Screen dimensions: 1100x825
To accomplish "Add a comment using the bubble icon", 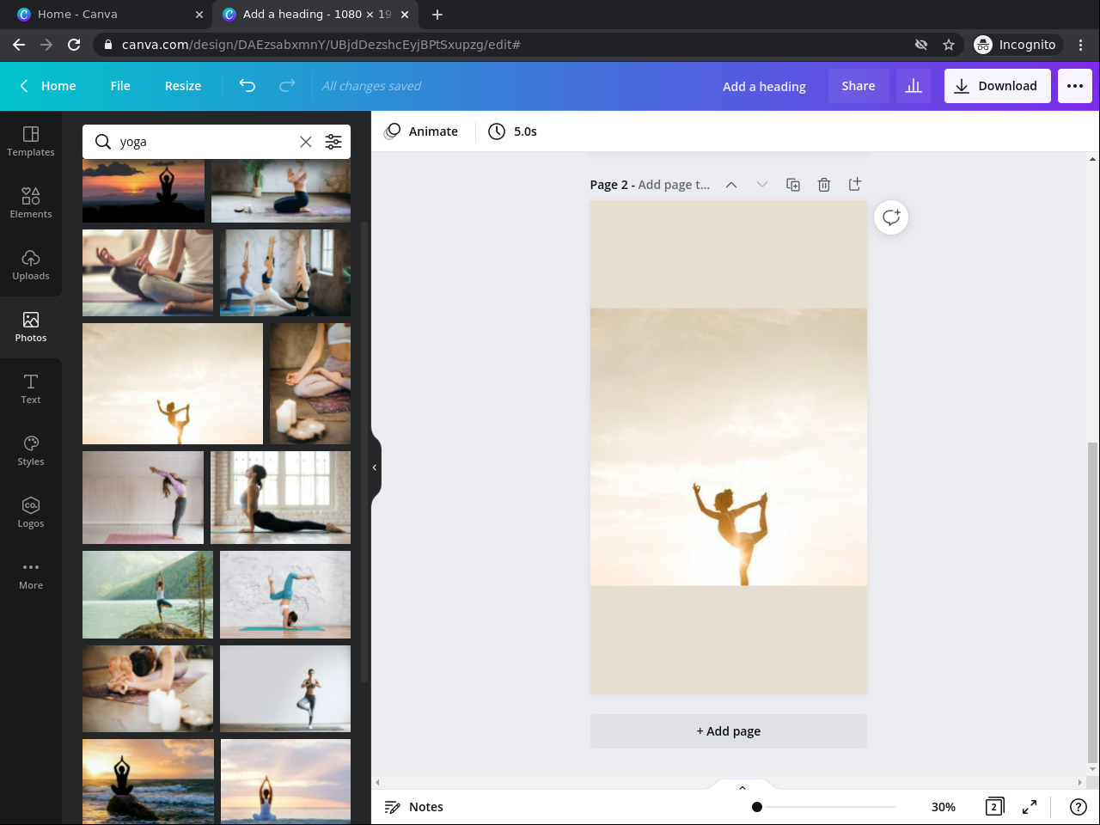I will 891,217.
